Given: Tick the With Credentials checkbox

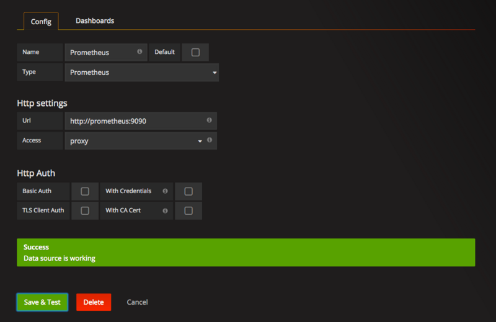Looking at the screenshot, I should coord(188,191).
